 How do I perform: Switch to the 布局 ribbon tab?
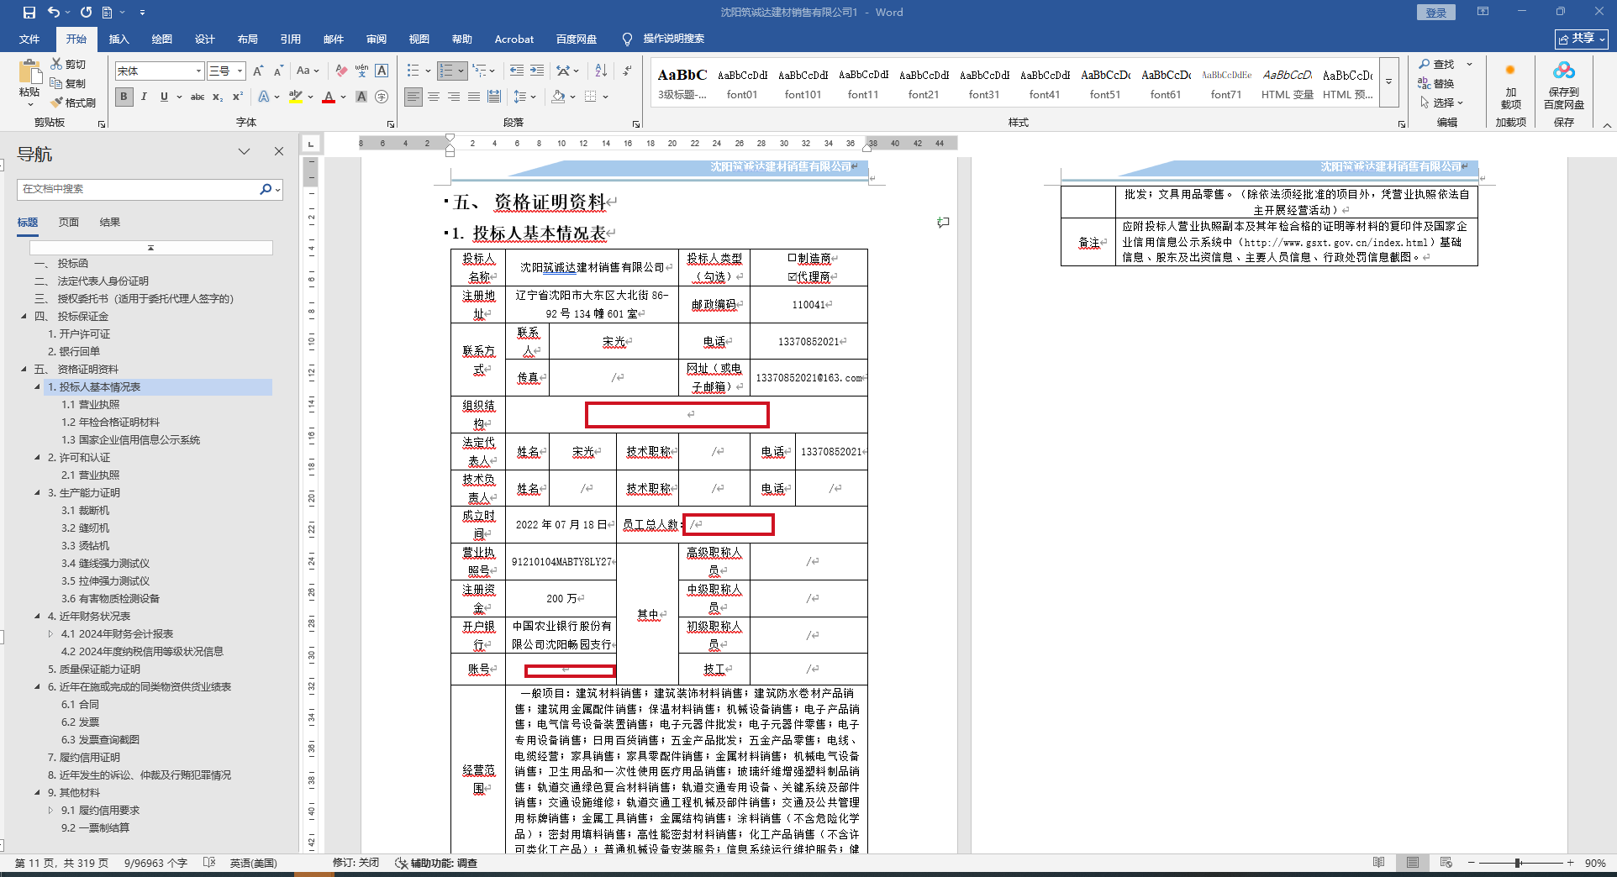tap(247, 39)
